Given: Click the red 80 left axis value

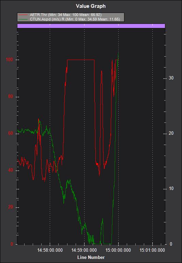Looking at the screenshot, I should coord(10,97).
